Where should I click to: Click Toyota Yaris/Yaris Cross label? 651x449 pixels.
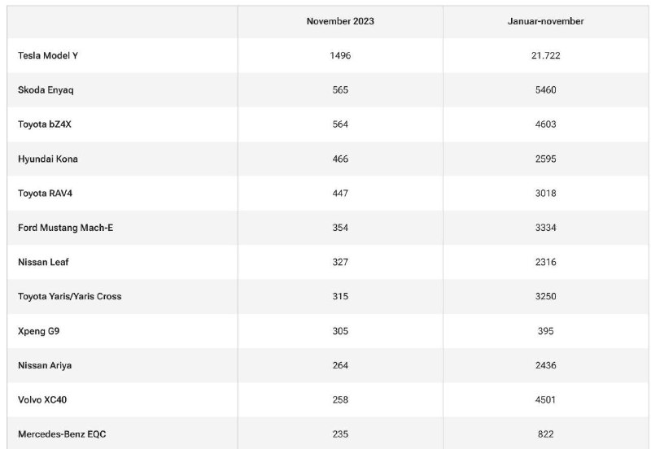(70, 296)
